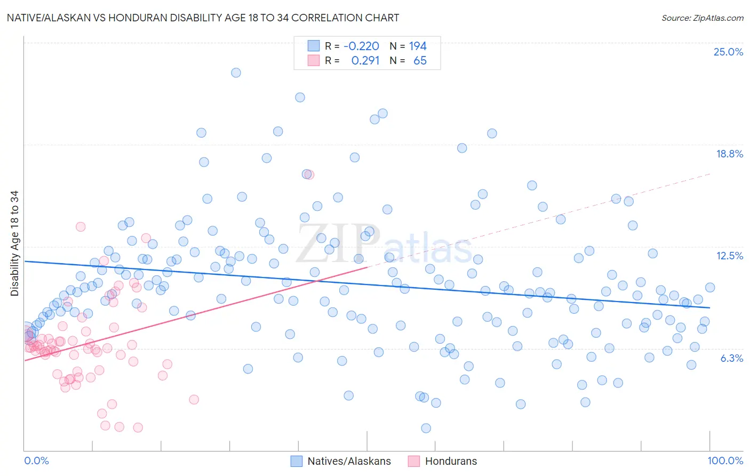
Task: Click the R = 0.291 correlation value
Action: (352, 60)
